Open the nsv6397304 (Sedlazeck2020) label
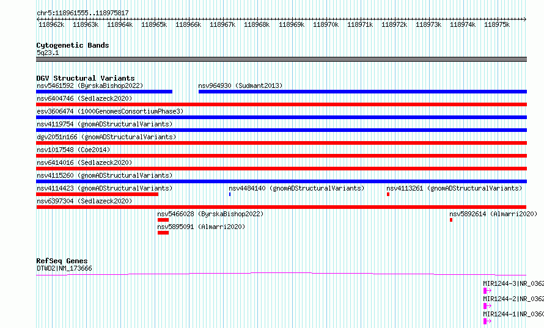The width and height of the screenshot is (544, 328). [84, 201]
